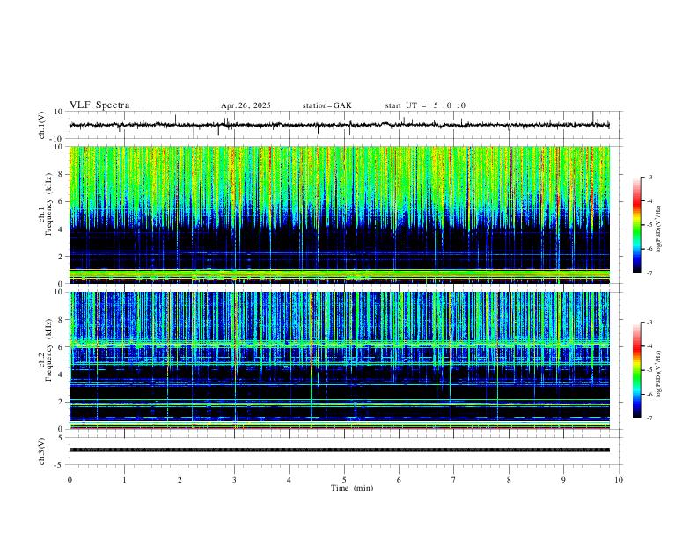Click the "Time (min)" axis title
This screenshot has height=538, width=697.
pyautogui.click(x=352, y=488)
